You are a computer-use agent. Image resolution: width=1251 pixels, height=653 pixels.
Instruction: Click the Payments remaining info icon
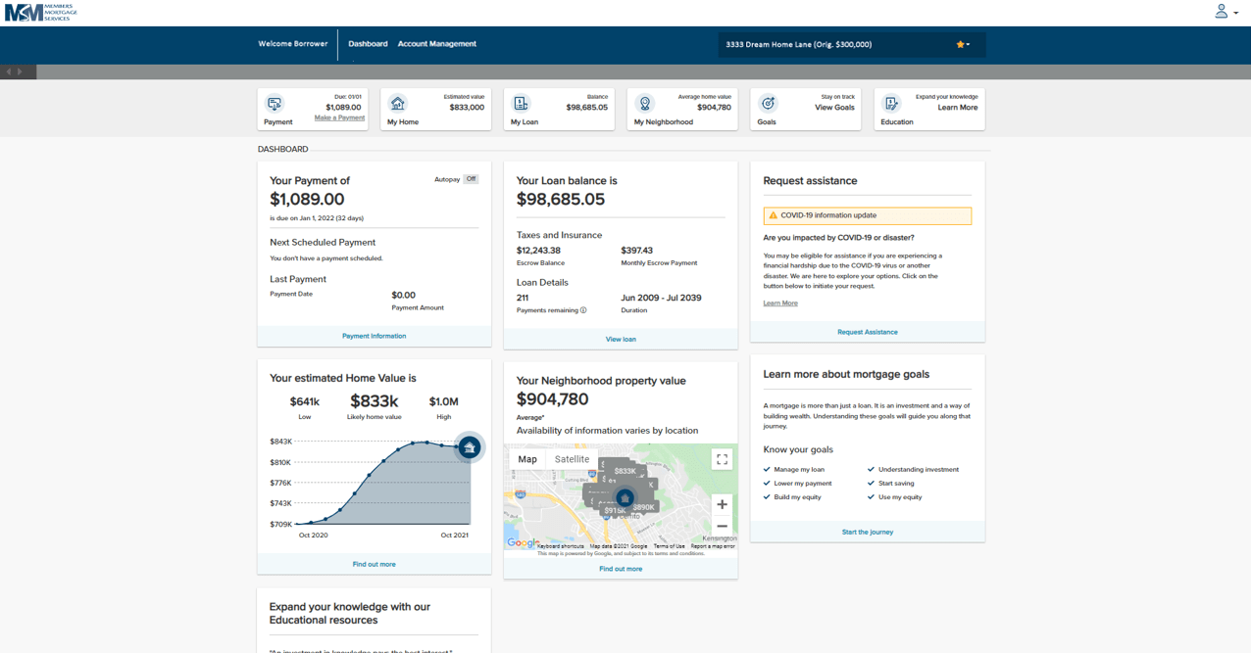coord(583,310)
